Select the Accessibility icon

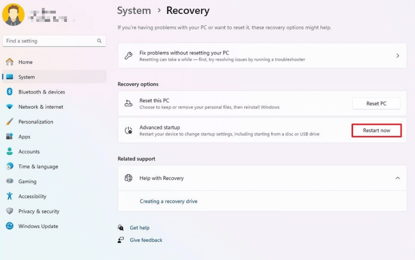(9, 196)
